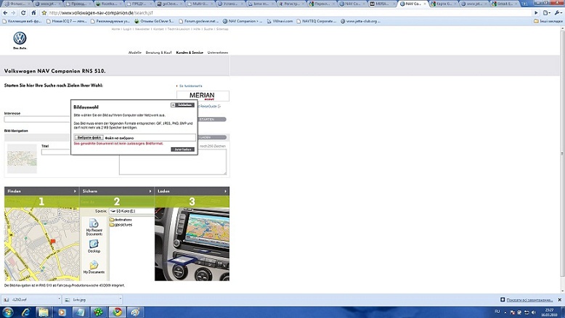Click the dark confirm button below the error message
Image resolution: width=565 pixels, height=318 pixels.
coord(183,150)
